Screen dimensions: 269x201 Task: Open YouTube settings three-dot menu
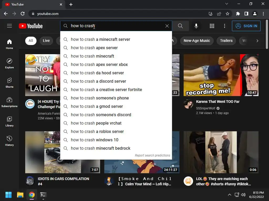[224, 26]
